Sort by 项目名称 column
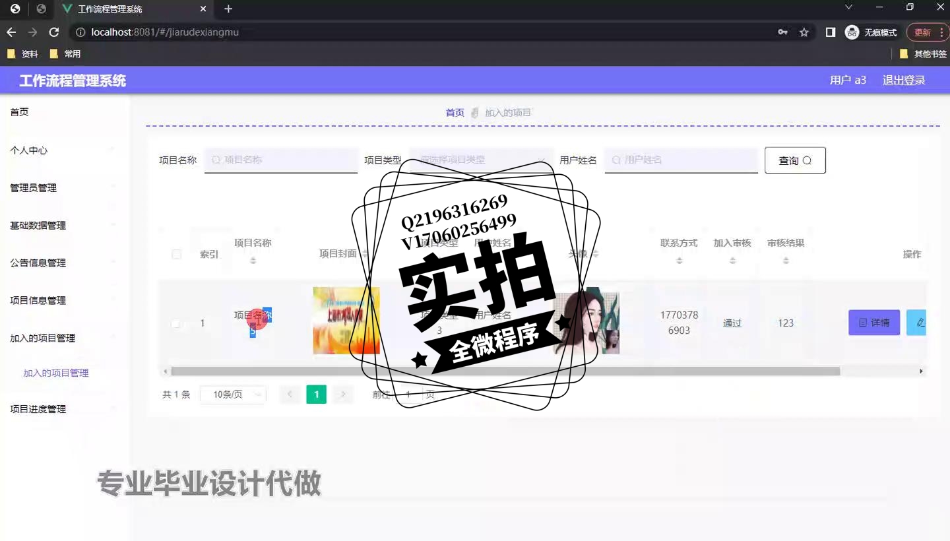Screen dimensions: 950x541 pos(253,261)
